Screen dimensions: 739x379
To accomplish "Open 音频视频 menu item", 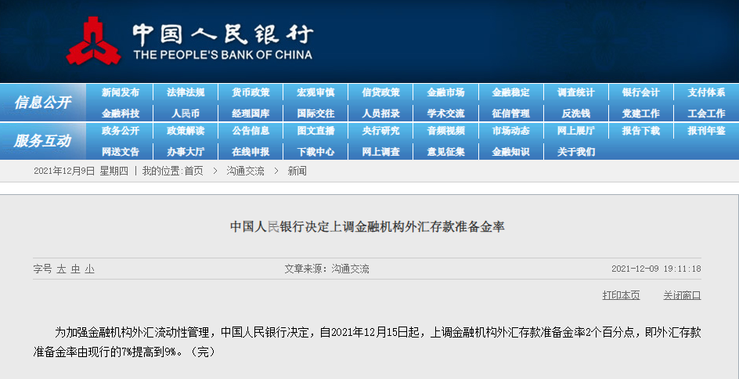I will tap(446, 131).
